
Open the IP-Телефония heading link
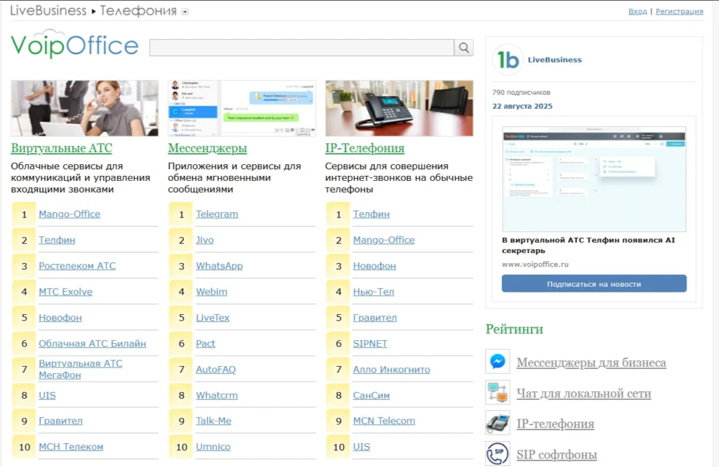364,149
